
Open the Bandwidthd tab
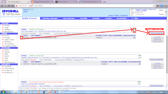pyautogui.click(x=122, y=18)
